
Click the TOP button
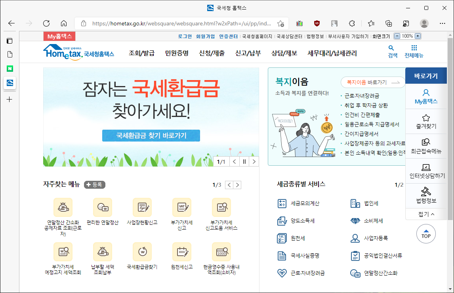point(426,234)
